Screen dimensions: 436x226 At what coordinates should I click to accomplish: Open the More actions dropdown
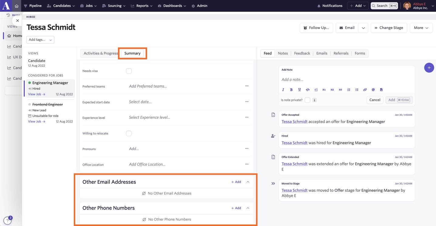[421, 28]
